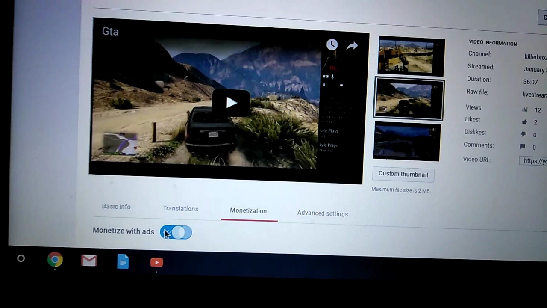Click the Maximum file size is 2 MB note

point(401,190)
